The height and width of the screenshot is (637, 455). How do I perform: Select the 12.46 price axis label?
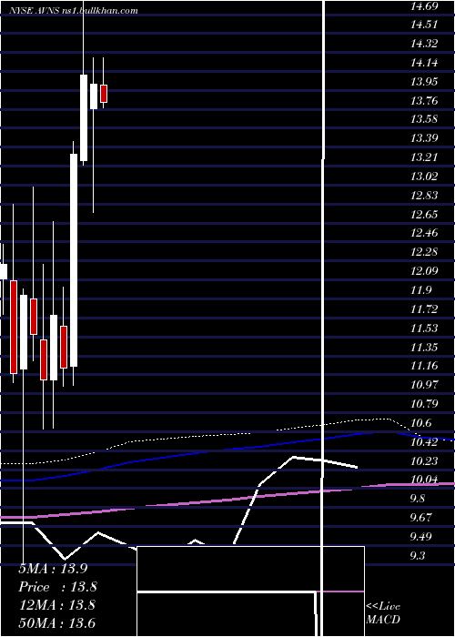(424, 233)
